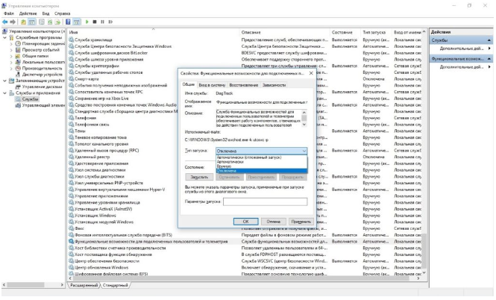Confirm dialog with OK button
The image size is (496, 300).
click(x=246, y=222)
